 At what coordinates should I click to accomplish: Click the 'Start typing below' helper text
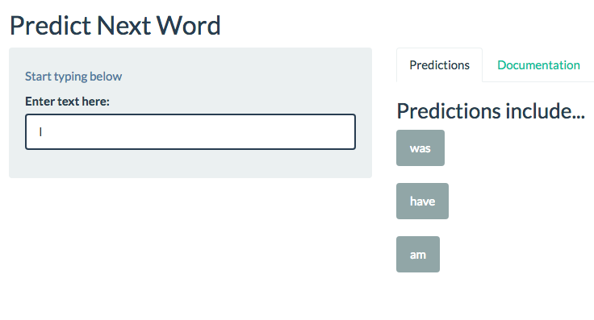coord(73,77)
